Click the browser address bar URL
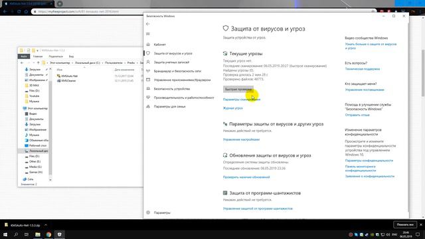Image resolution: width=425 pixels, height=239 pixels. click(x=78, y=12)
